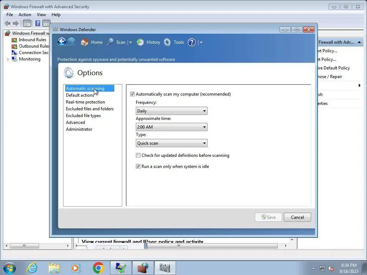
Task: Select Default actions in options list
Action: click(x=80, y=95)
